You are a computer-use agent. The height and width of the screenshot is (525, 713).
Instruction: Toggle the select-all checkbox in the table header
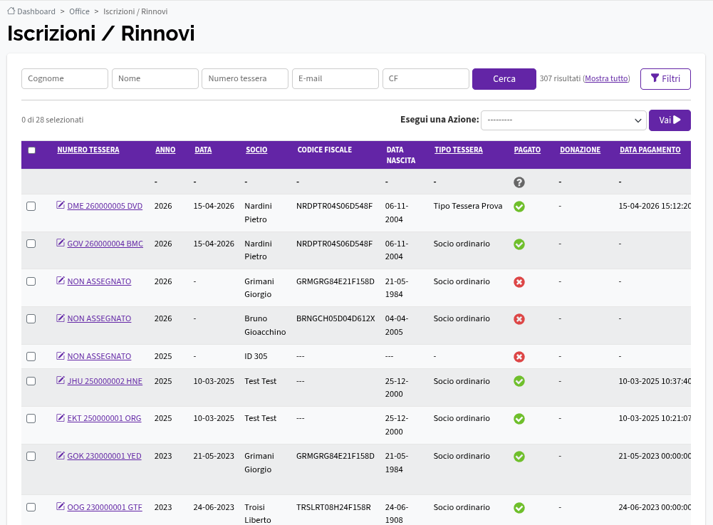point(32,150)
